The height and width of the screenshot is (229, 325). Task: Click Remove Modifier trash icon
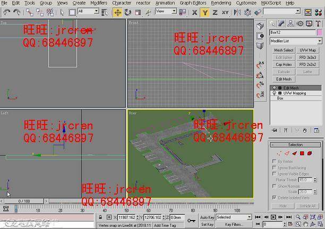[x=305, y=130]
